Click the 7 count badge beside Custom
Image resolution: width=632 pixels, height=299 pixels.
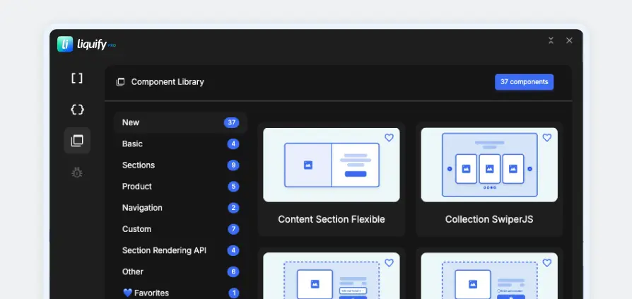pyautogui.click(x=233, y=229)
